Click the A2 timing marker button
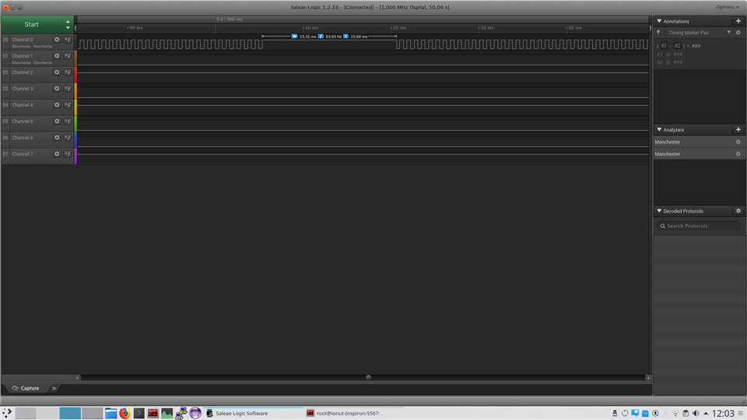The height and width of the screenshot is (420, 747). [x=677, y=46]
